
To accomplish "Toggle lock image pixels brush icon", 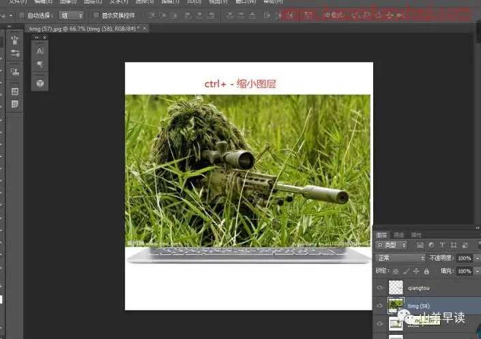I will [406, 271].
